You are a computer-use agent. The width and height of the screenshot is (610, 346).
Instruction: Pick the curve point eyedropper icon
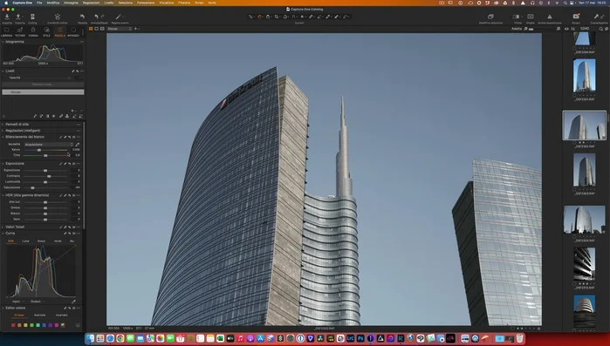point(73,302)
